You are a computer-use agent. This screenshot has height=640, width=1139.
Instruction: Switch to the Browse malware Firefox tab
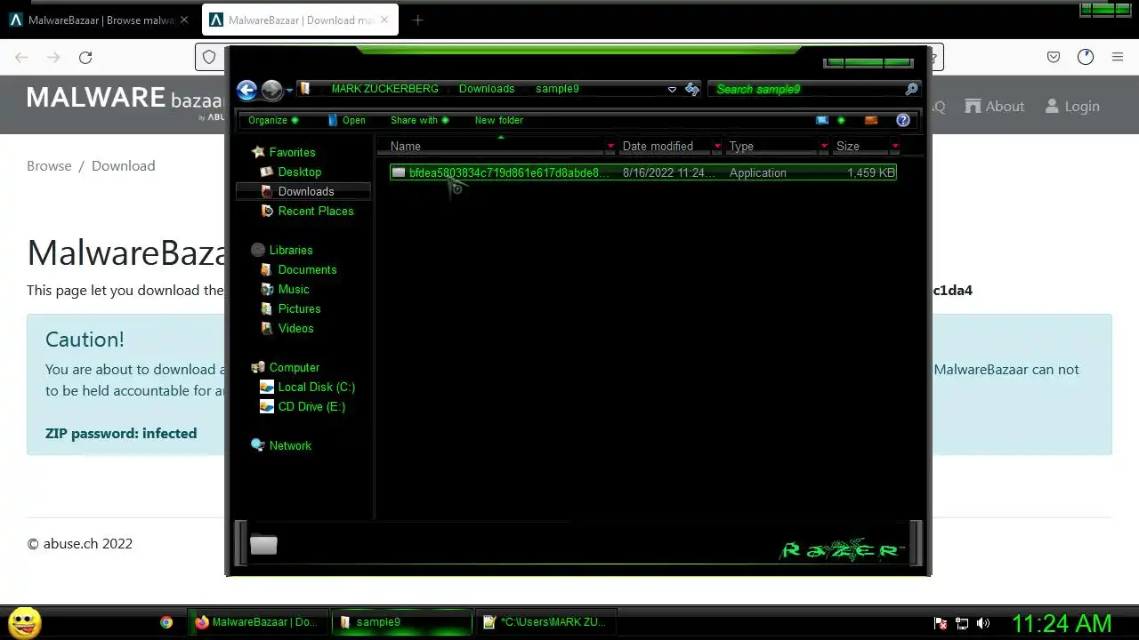[x=101, y=20]
